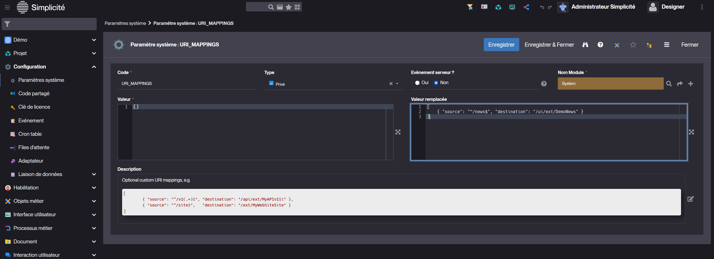Click plus icon to add a module
Image resolution: width=714 pixels, height=259 pixels.
pyautogui.click(x=691, y=84)
